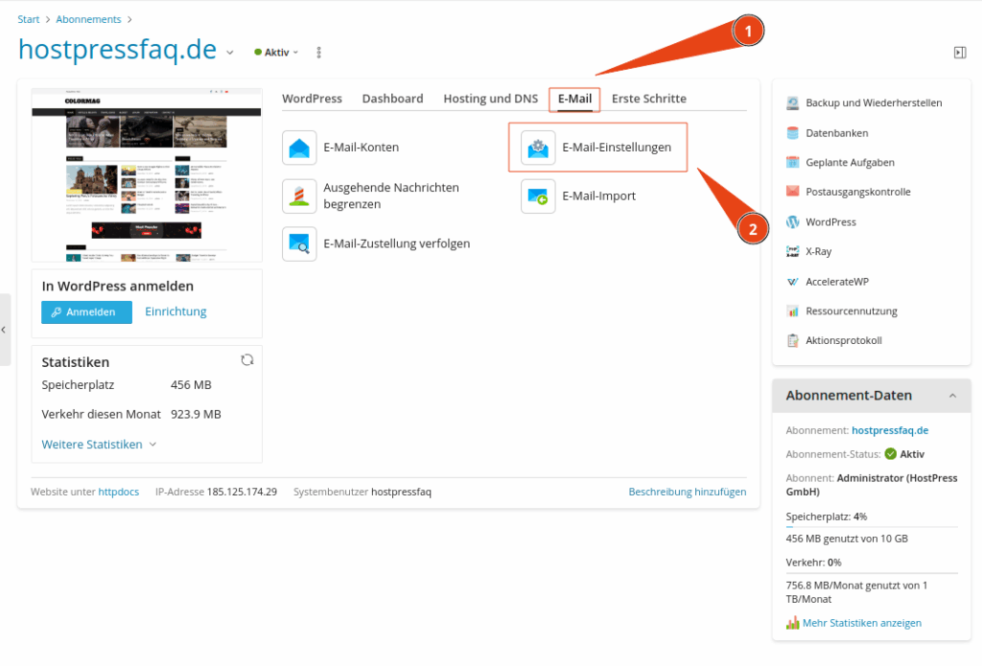Click the Ressourcennutzung chart icon
Screen dimensions: 982x666
[x=792, y=311]
